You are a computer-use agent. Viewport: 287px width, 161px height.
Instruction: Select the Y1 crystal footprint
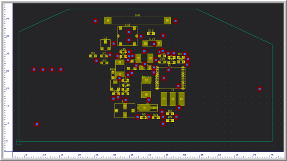(173, 99)
